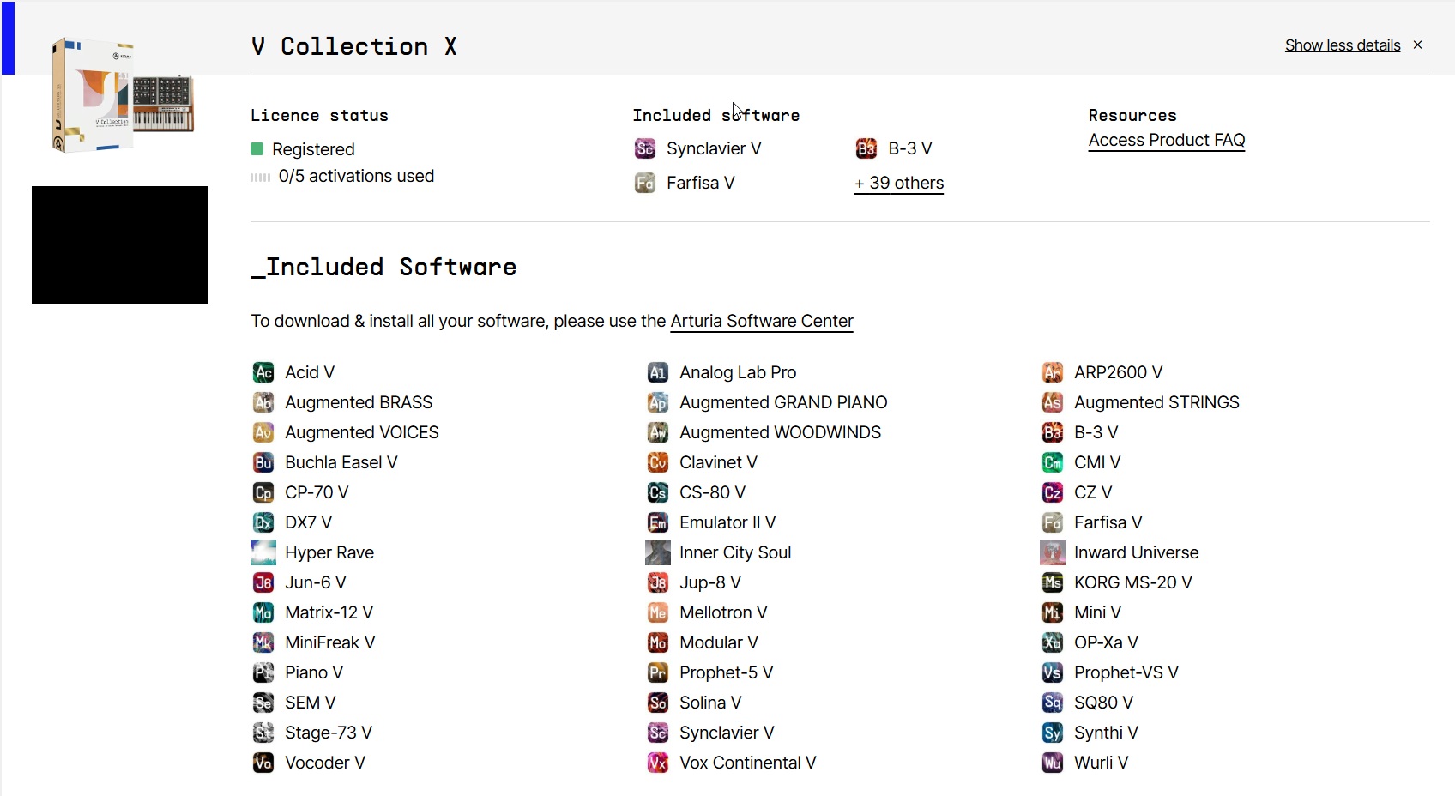Click the Augmented STRINGS icon
1455x796 pixels.
1053,402
